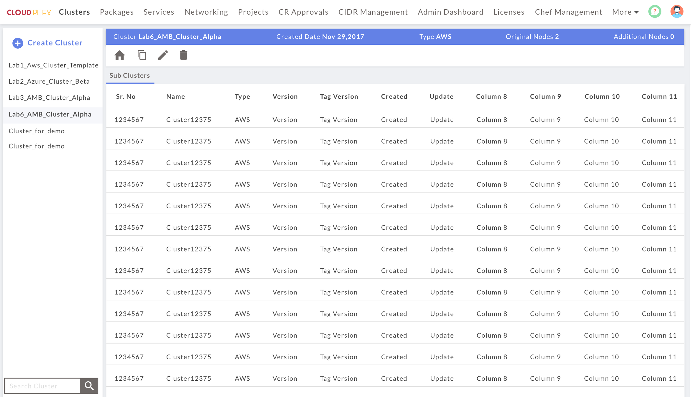The image size is (691, 397).
Task: Click the Sr. No column header
Action: click(x=126, y=96)
